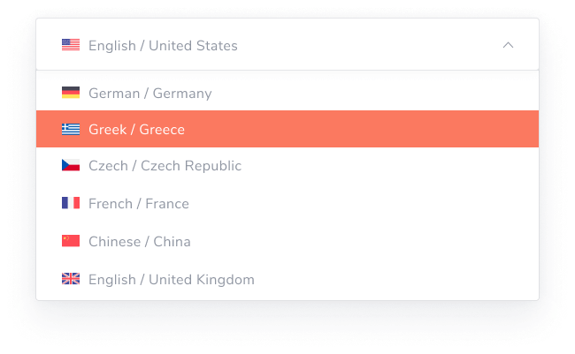Click the "Germany" text label
Image resolution: width=575 pixels, height=354 pixels.
(x=182, y=93)
